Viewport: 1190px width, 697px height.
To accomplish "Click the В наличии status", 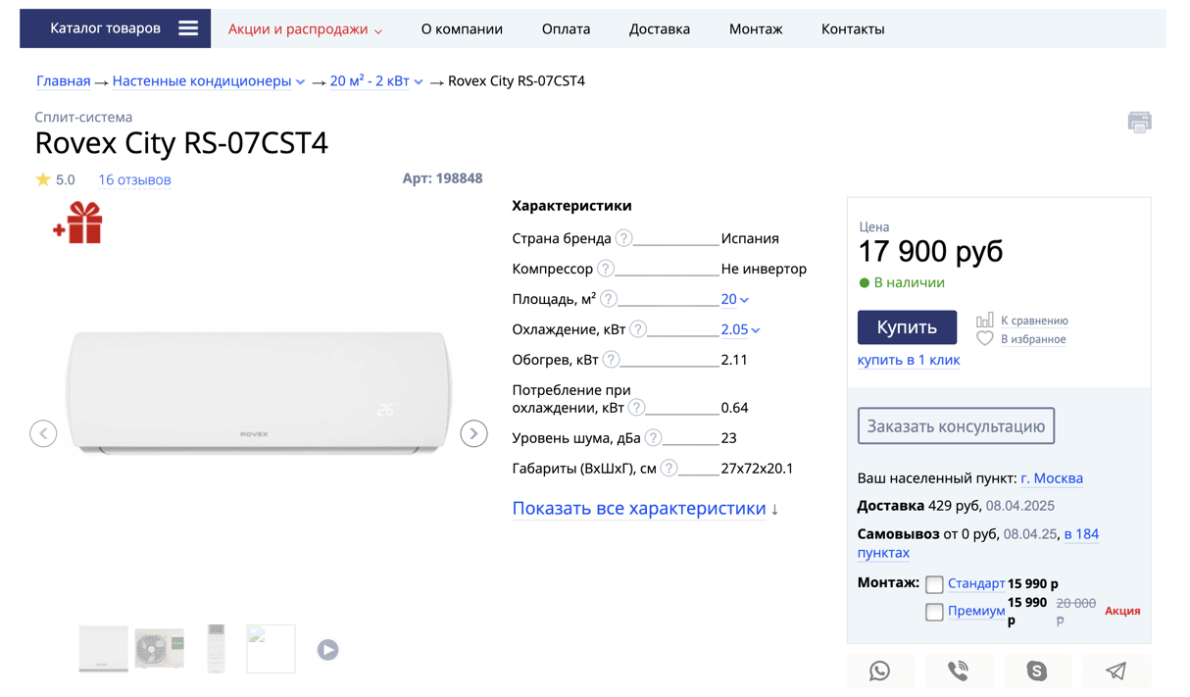I will [x=902, y=282].
